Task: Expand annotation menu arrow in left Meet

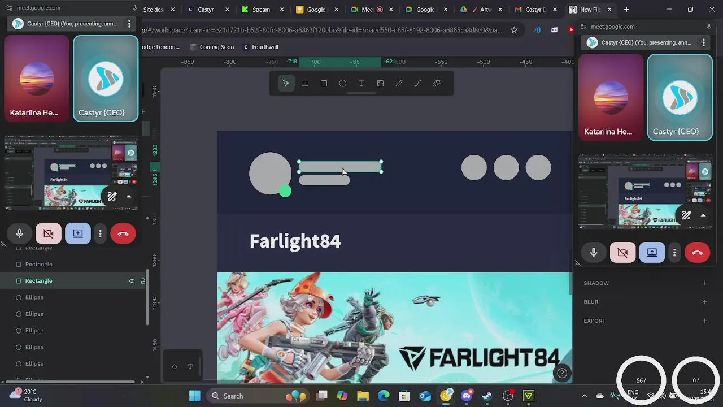Action: click(129, 197)
